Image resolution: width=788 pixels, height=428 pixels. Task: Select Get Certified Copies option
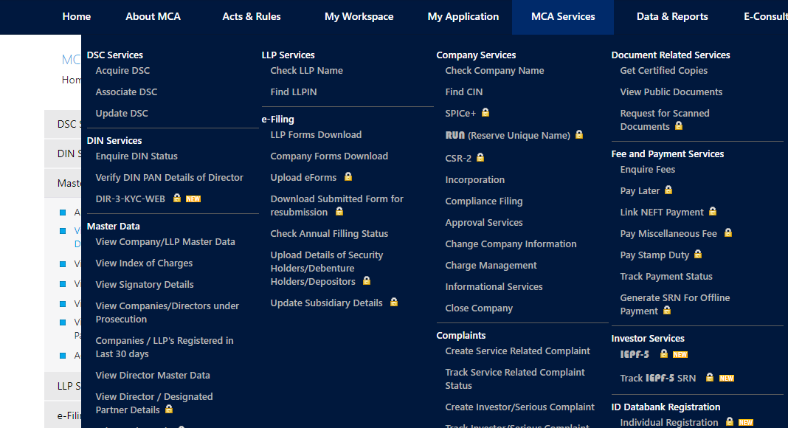(663, 70)
